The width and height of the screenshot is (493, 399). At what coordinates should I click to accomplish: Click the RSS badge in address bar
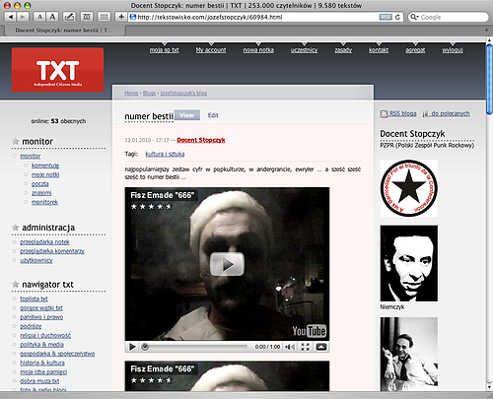(x=386, y=17)
